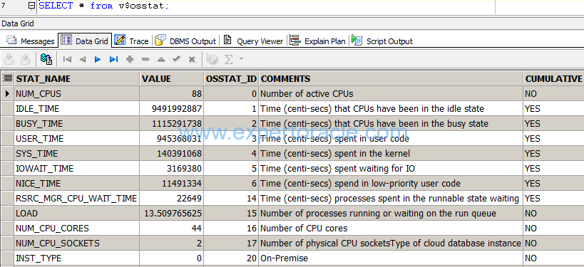584x267 pixels.
Task: Sort by OSSTAT_ID column header
Action: click(x=231, y=78)
